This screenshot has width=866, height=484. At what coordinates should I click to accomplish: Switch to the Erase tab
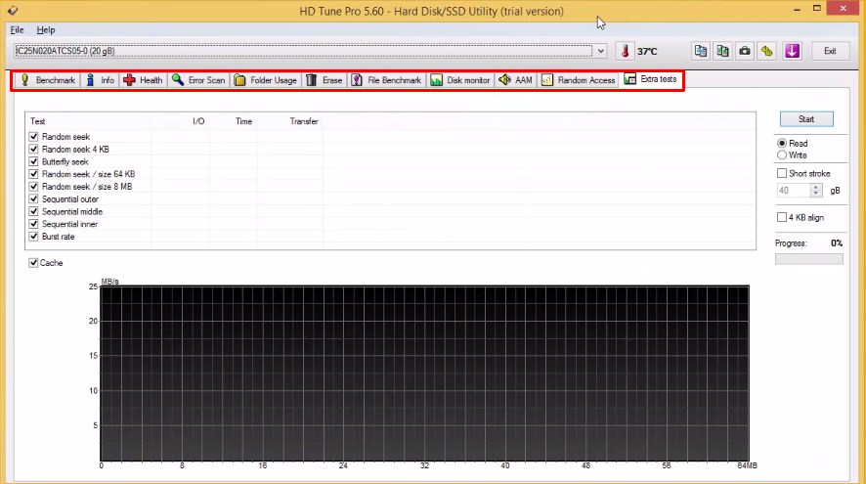(325, 80)
